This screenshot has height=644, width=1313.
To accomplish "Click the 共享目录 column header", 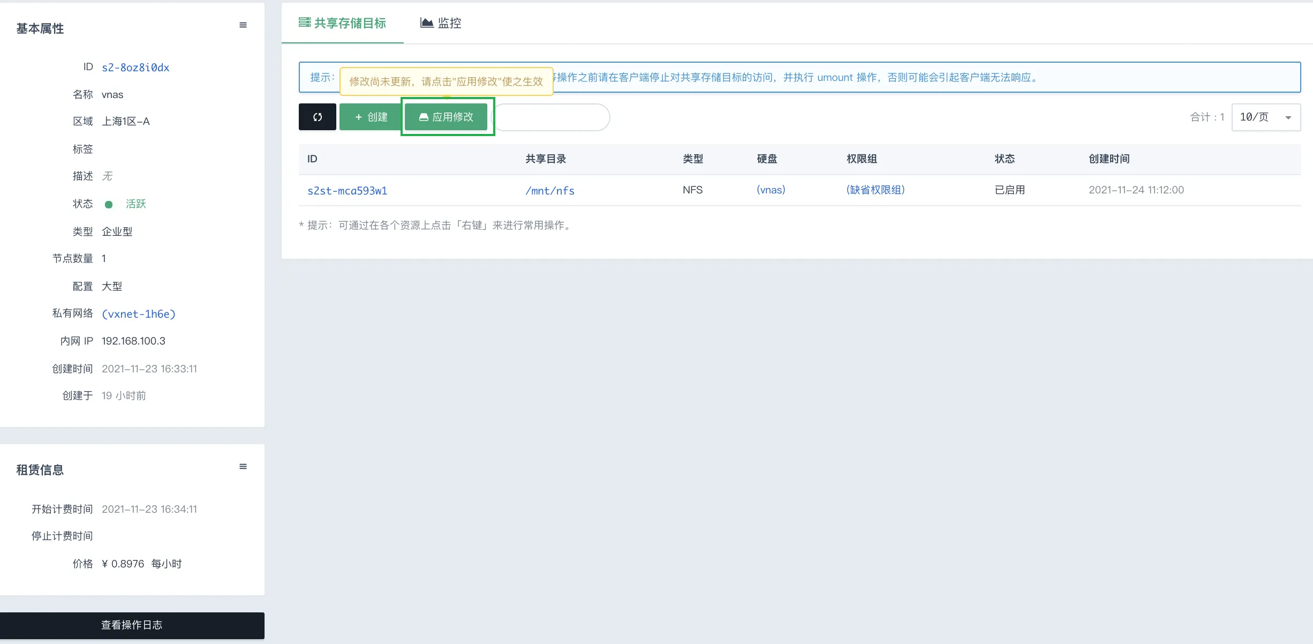I will click(546, 159).
